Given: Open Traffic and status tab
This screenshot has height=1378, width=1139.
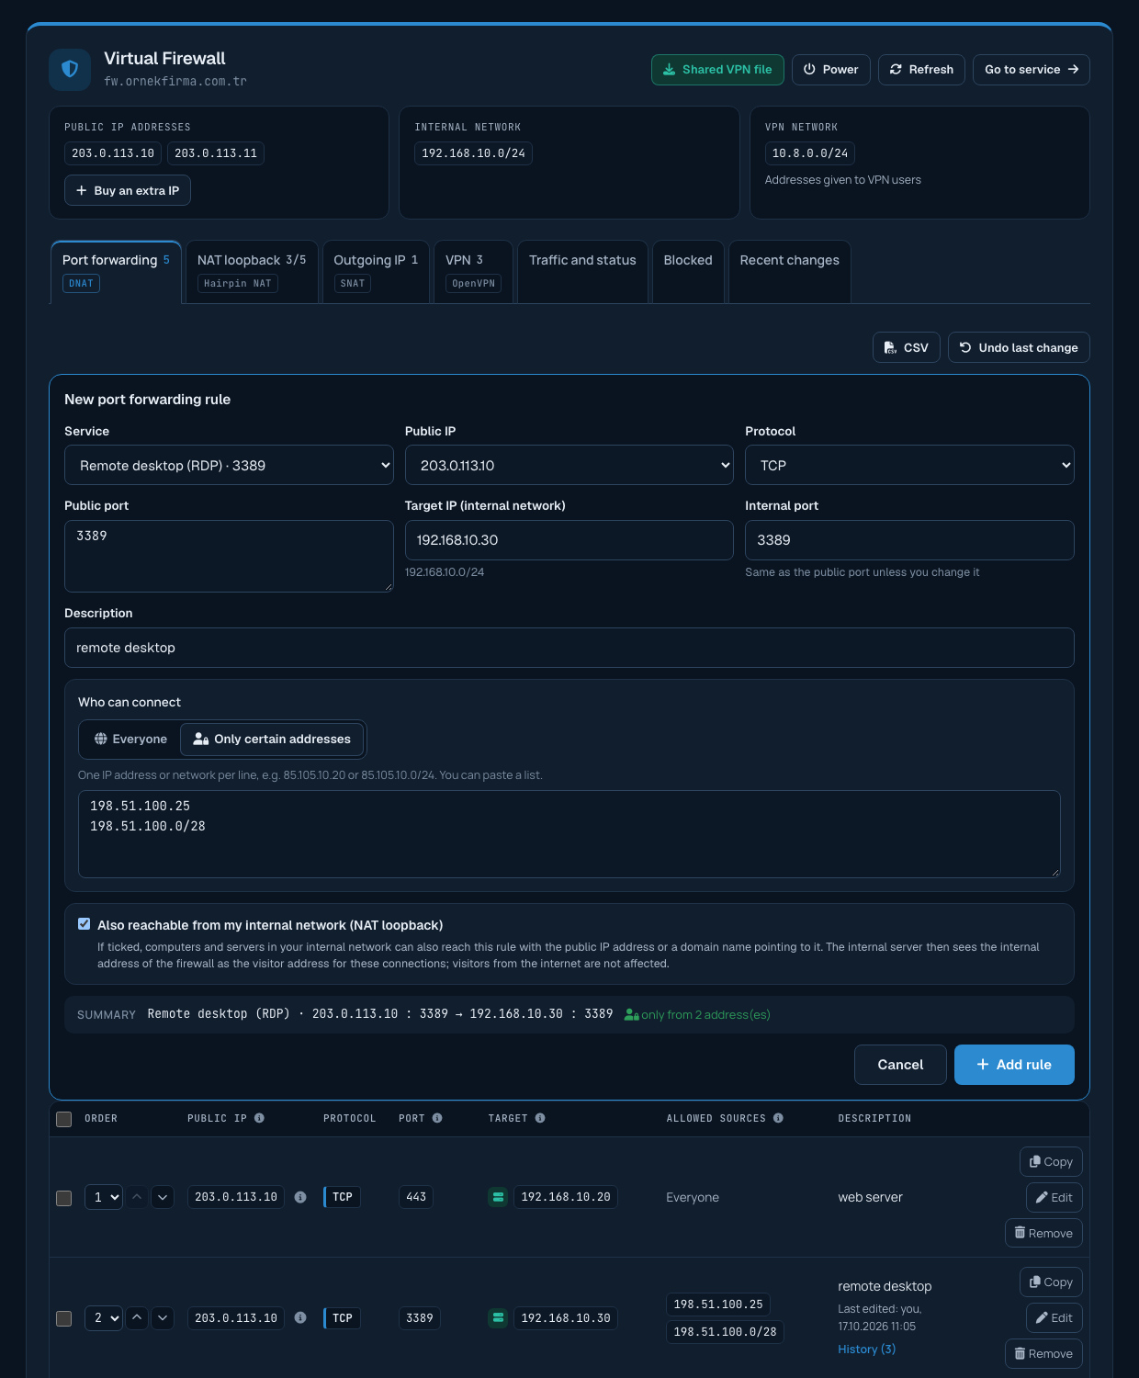Looking at the screenshot, I should click(x=582, y=271).
